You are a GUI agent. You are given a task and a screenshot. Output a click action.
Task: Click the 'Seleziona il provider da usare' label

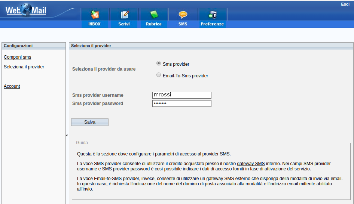point(104,69)
